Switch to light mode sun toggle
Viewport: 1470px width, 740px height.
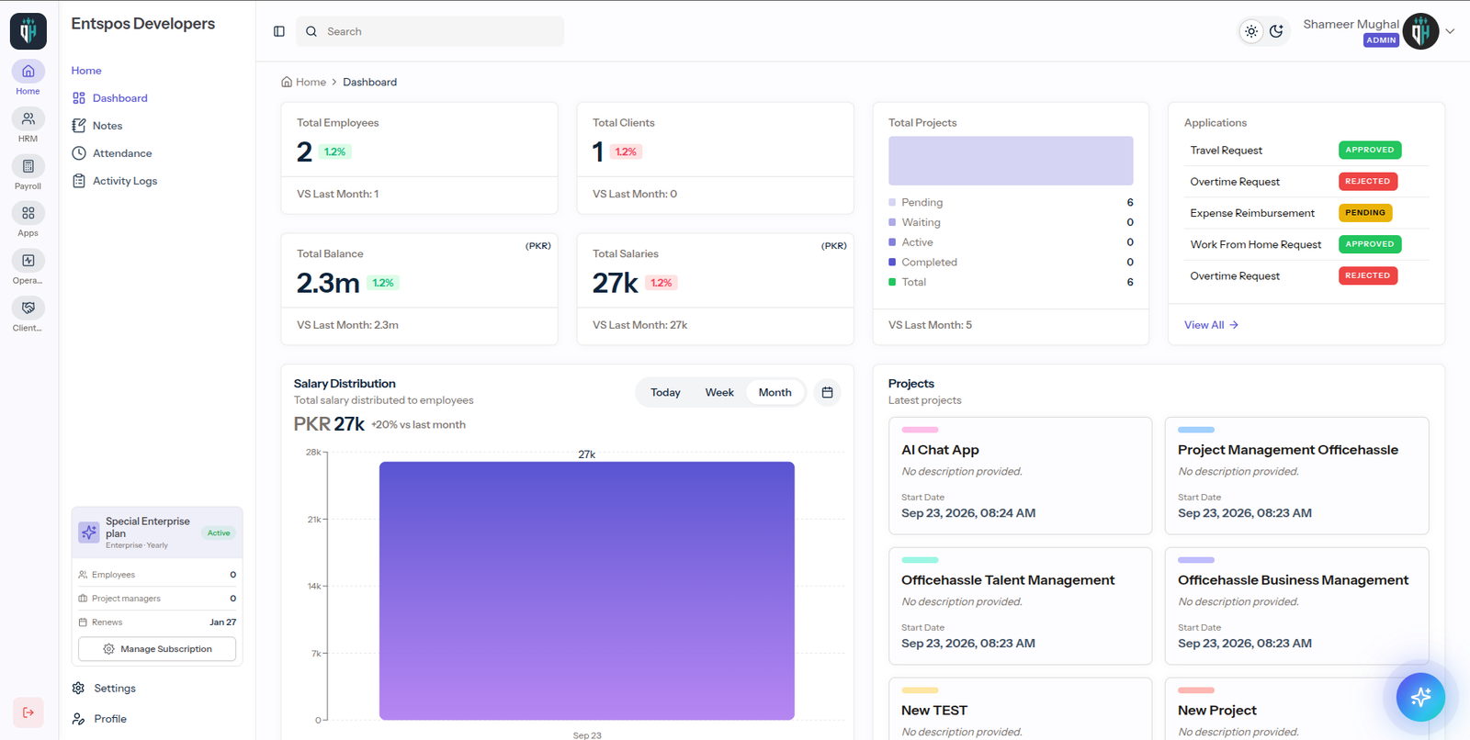(x=1251, y=31)
